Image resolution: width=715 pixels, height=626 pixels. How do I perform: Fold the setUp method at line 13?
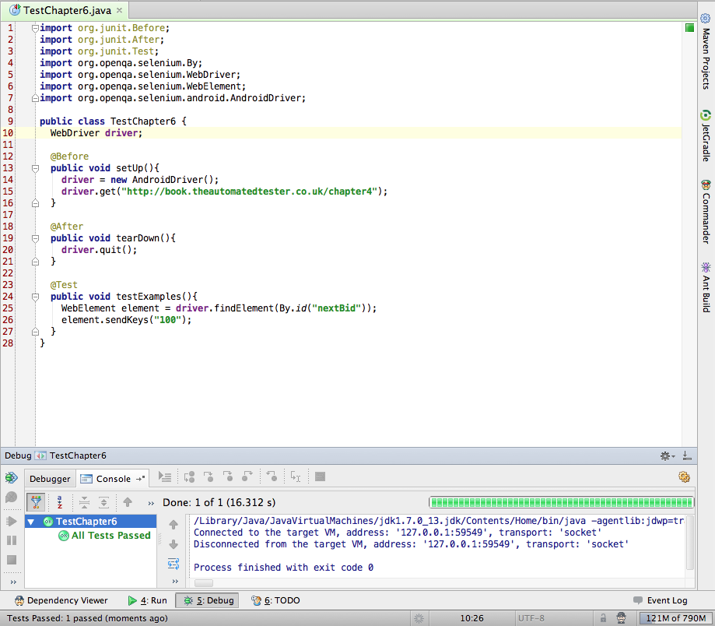pos(35,168)
